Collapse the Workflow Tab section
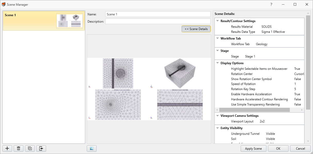Image resolution: width=313 pixels, height=154 pixels. [217, 38]
